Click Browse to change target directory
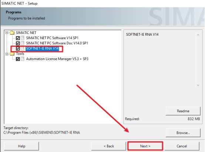The width and height of the screenshot is (205, 152). [183, 133]
